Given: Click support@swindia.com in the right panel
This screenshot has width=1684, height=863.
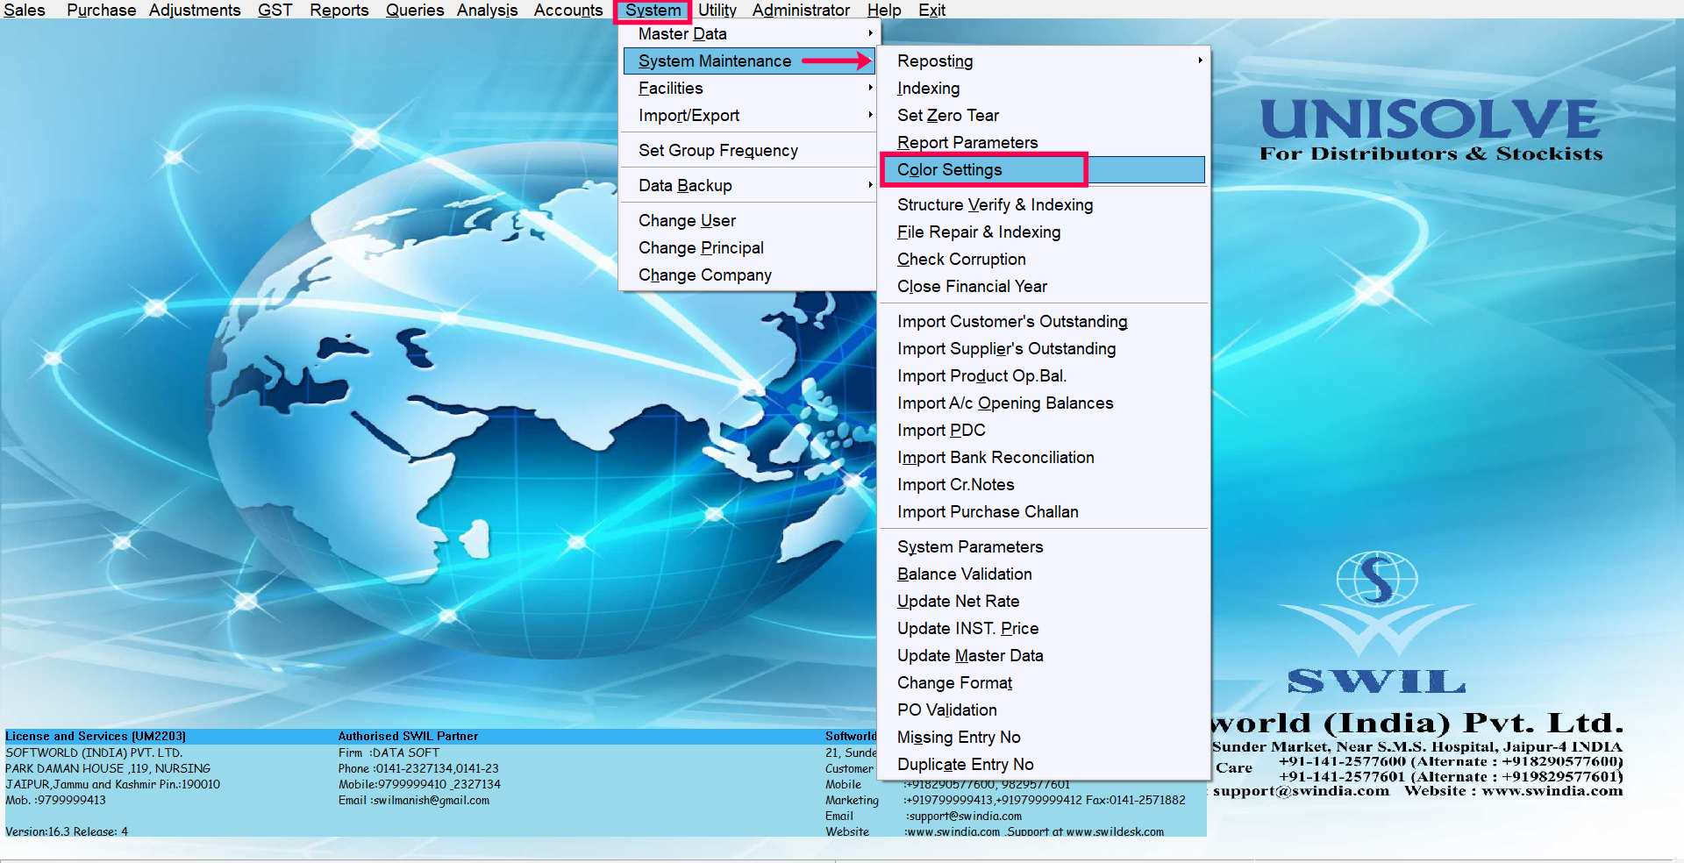Looking at the screenshot, I should point(1300,791).
